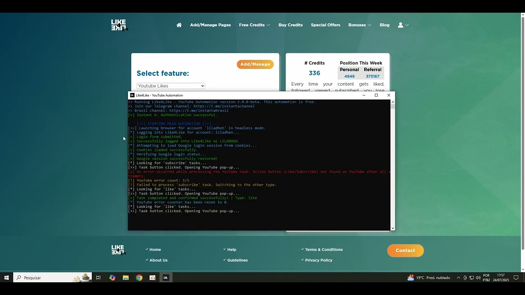Viewport: 525px width, 295px height.
Task: Close the Like4Like automation console
Action: pos(389,95)
